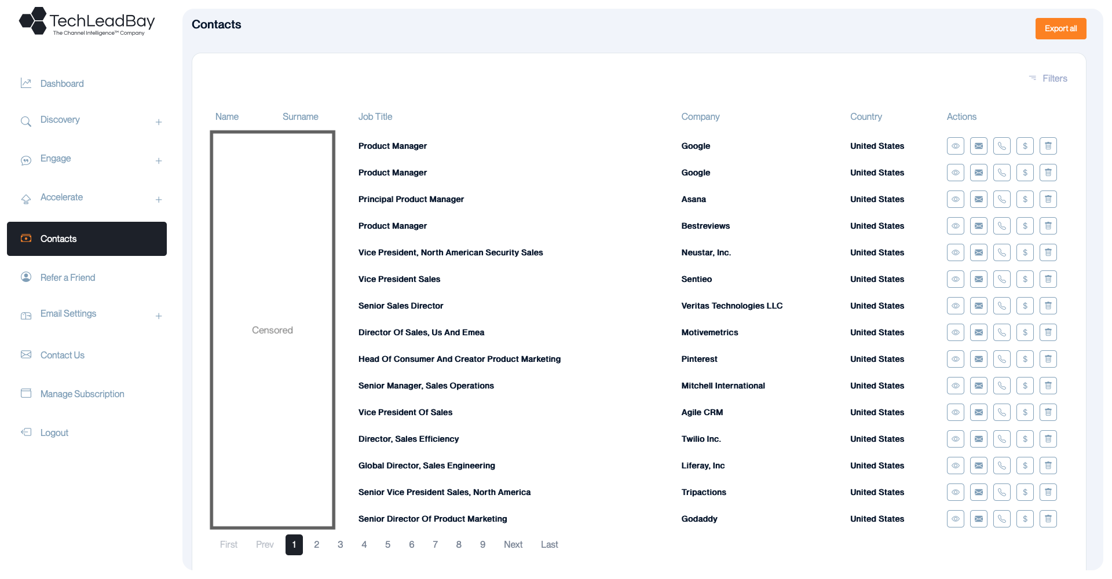
Task: Select Logout in the sidebar
Action: [x=54, y=433]
